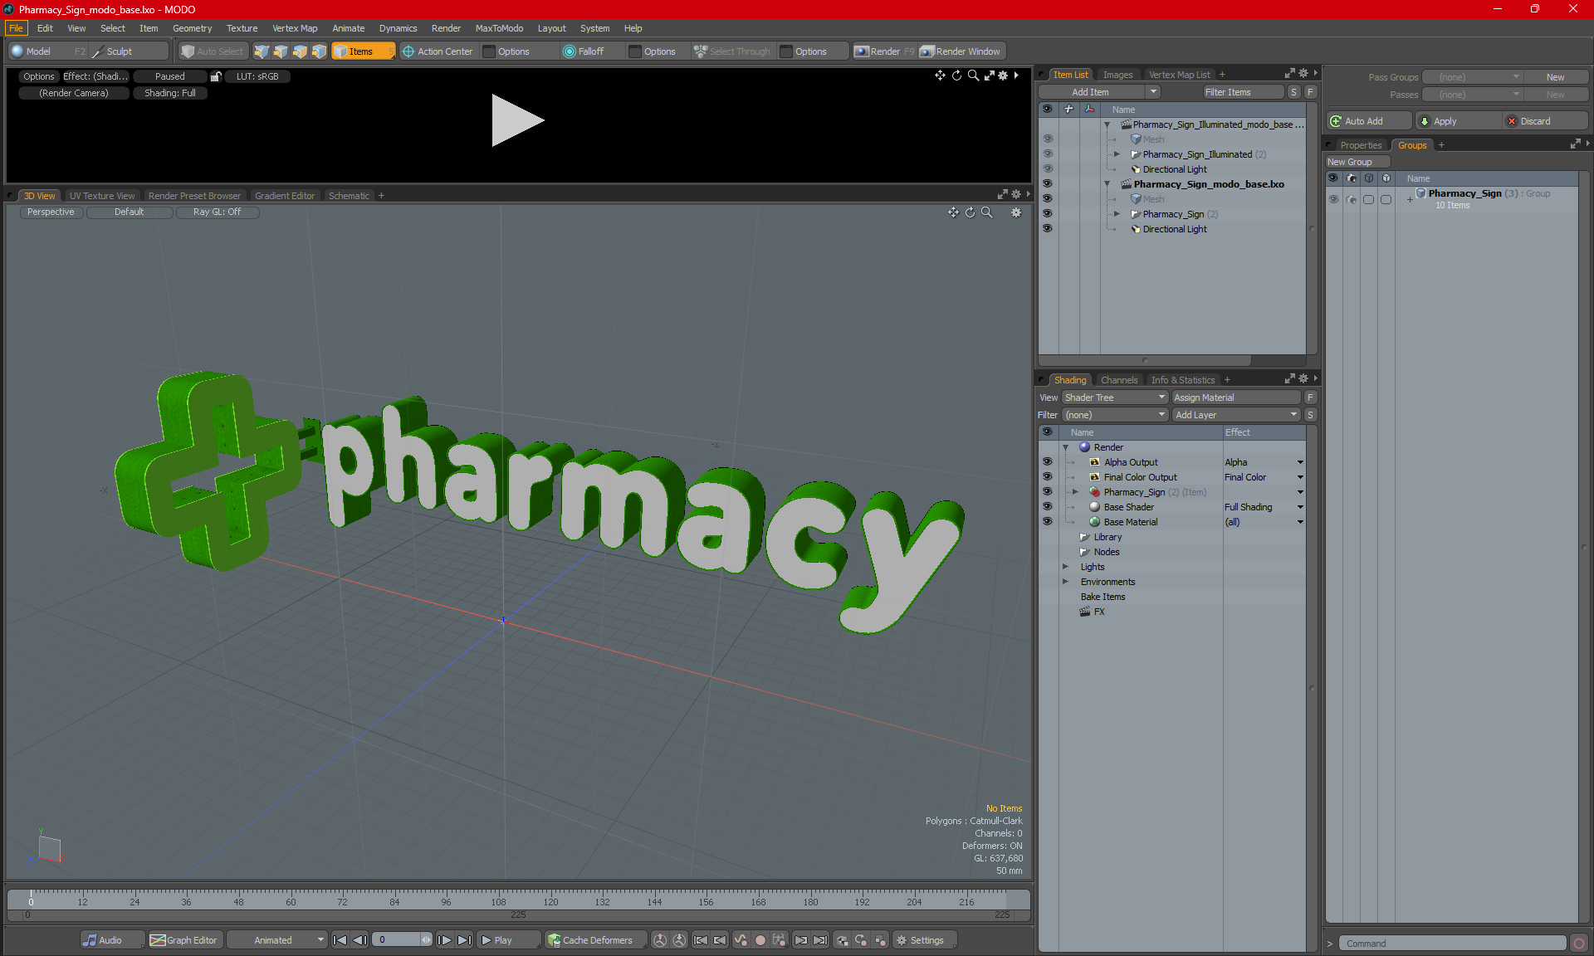This screenshot has height=956, width=1594.
Task: Select the Ray GL Off toggle button
Action: click(x=217, y=212)
